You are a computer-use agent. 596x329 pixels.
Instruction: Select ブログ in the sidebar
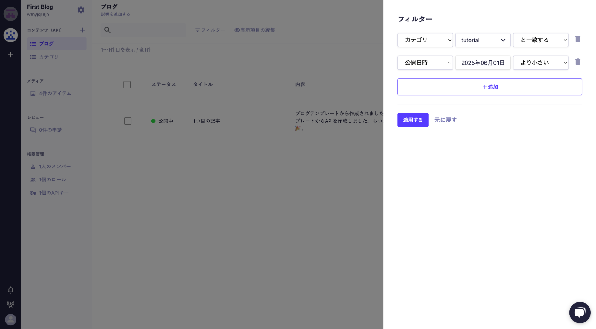(x=47, y=44)
